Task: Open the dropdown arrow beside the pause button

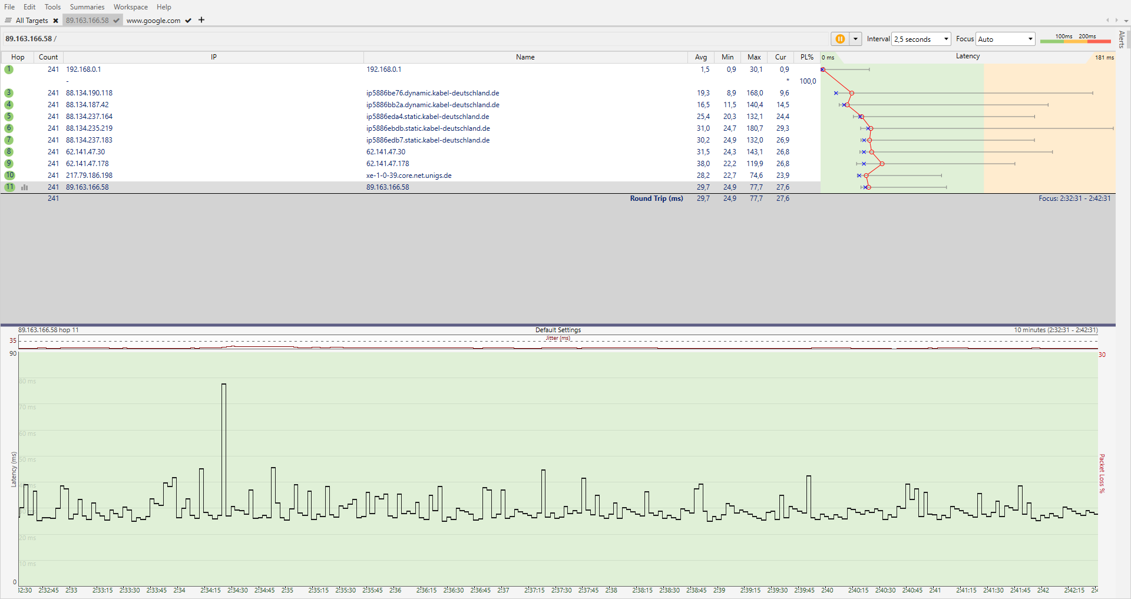Action: [855, 39]
